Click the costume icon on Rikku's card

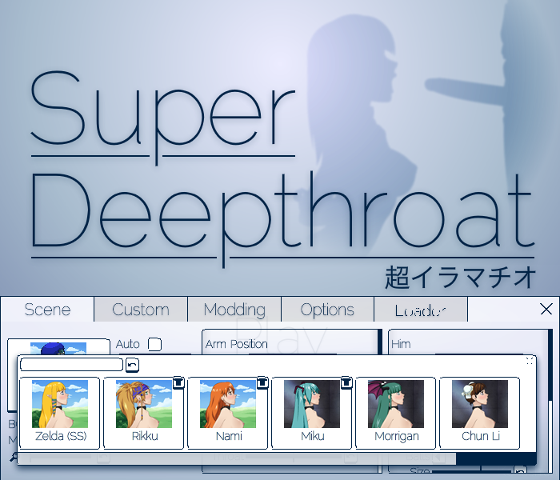click(x=178, y=383)
